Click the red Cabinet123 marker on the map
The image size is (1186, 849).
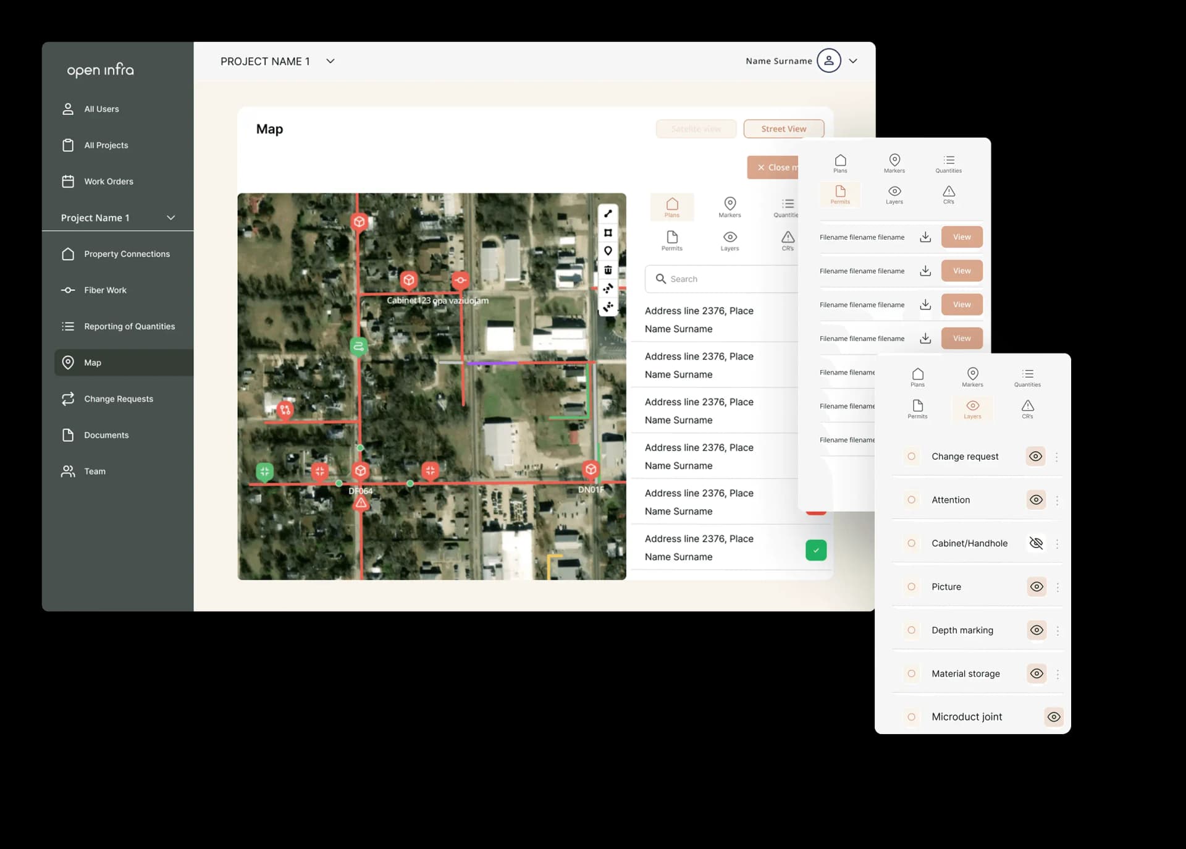(x=408, y=281)
